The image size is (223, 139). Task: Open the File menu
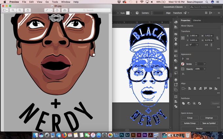(x=24, y=2)
